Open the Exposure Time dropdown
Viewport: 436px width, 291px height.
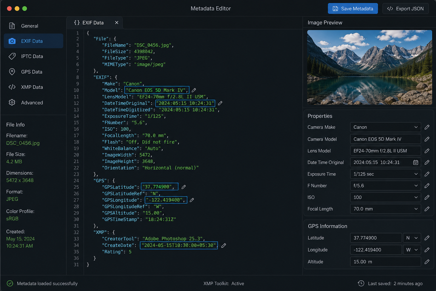[385, 174]
